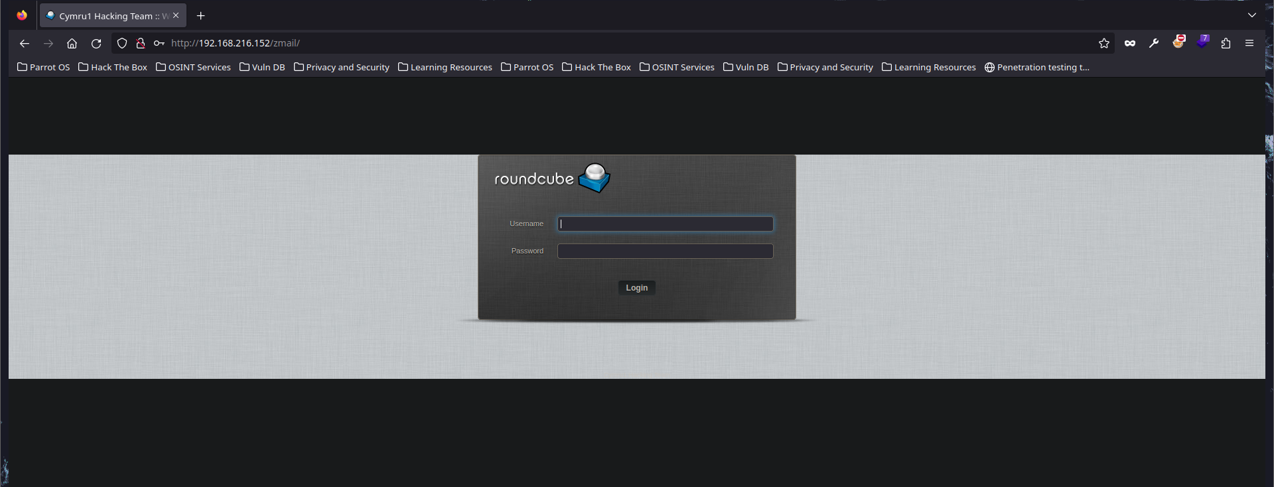
Task: Click the cookie extension icon with badge
Action: [x=1178, y=42]
